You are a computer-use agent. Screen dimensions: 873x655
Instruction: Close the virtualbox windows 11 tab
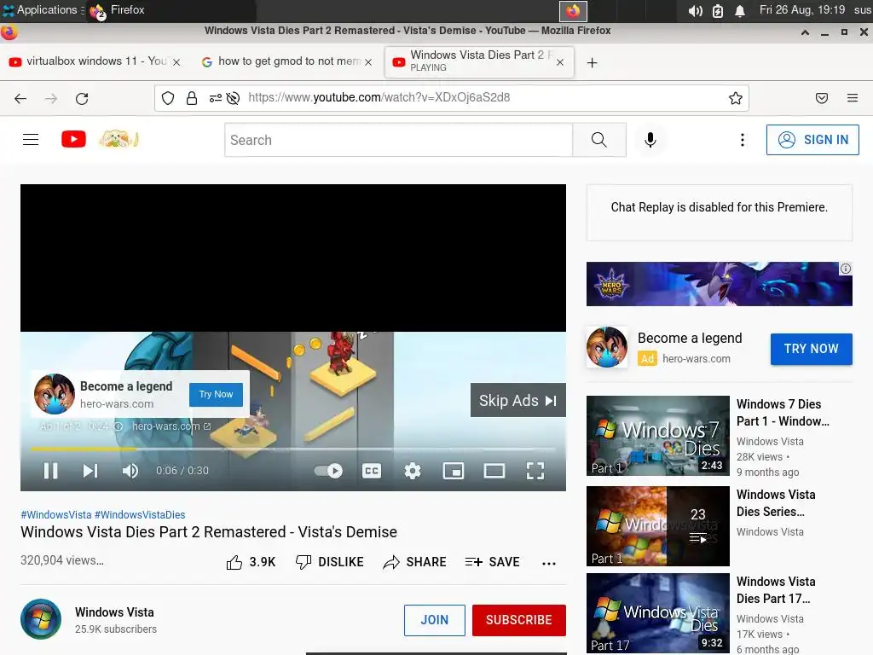[176, 62]
